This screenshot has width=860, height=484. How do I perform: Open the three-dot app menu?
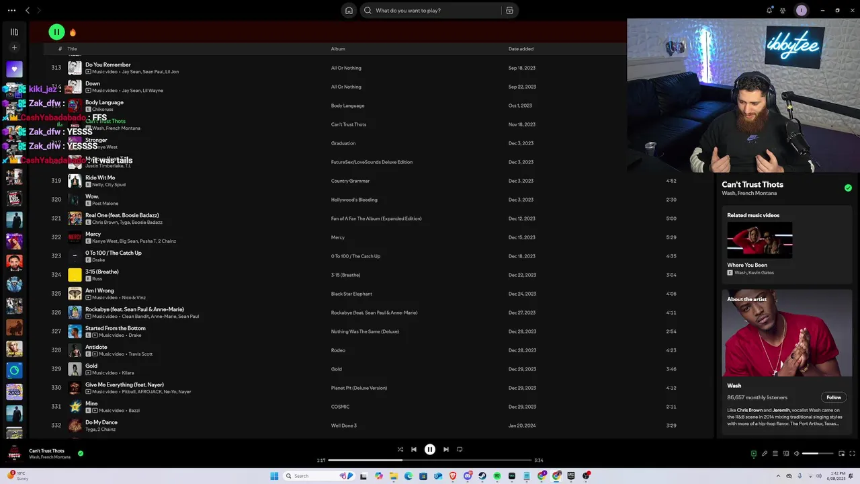[11, 10]
